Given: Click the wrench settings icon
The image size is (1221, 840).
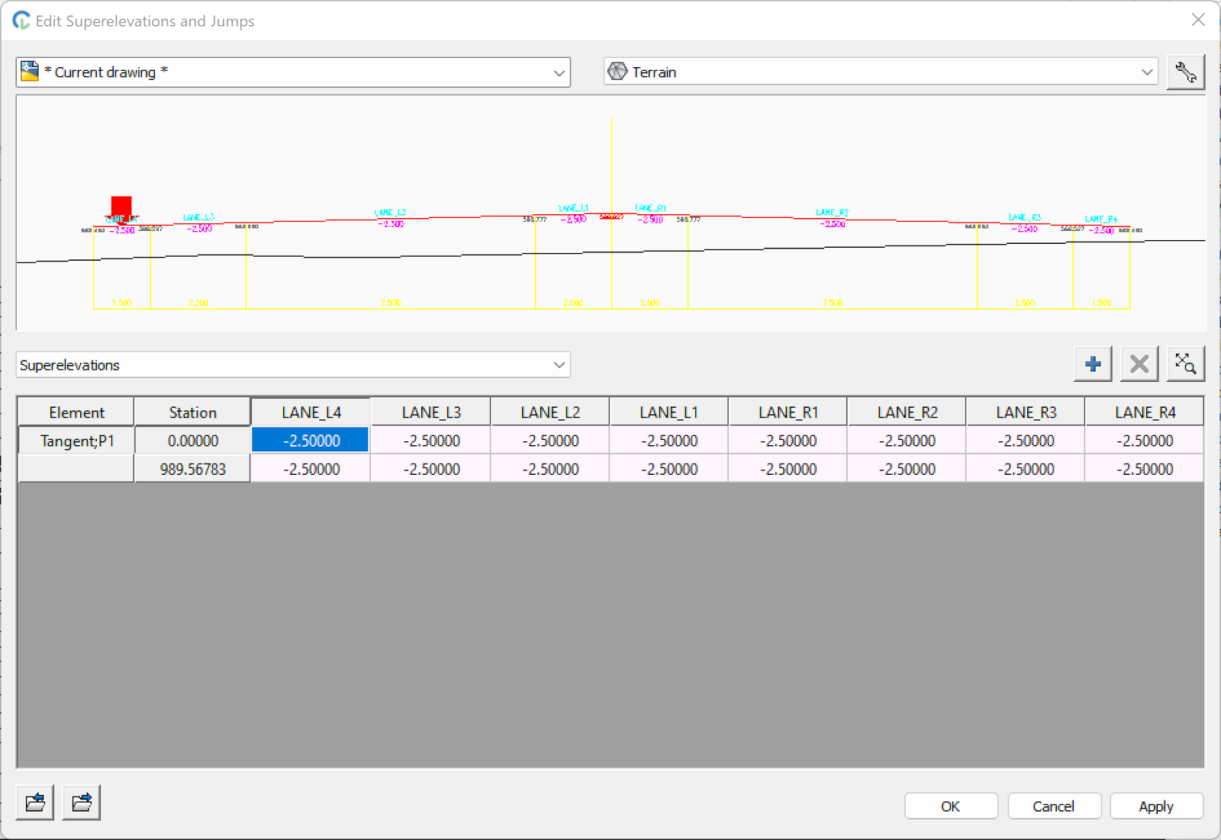Looking at the screenshot, I should [x=1185, y=72].
